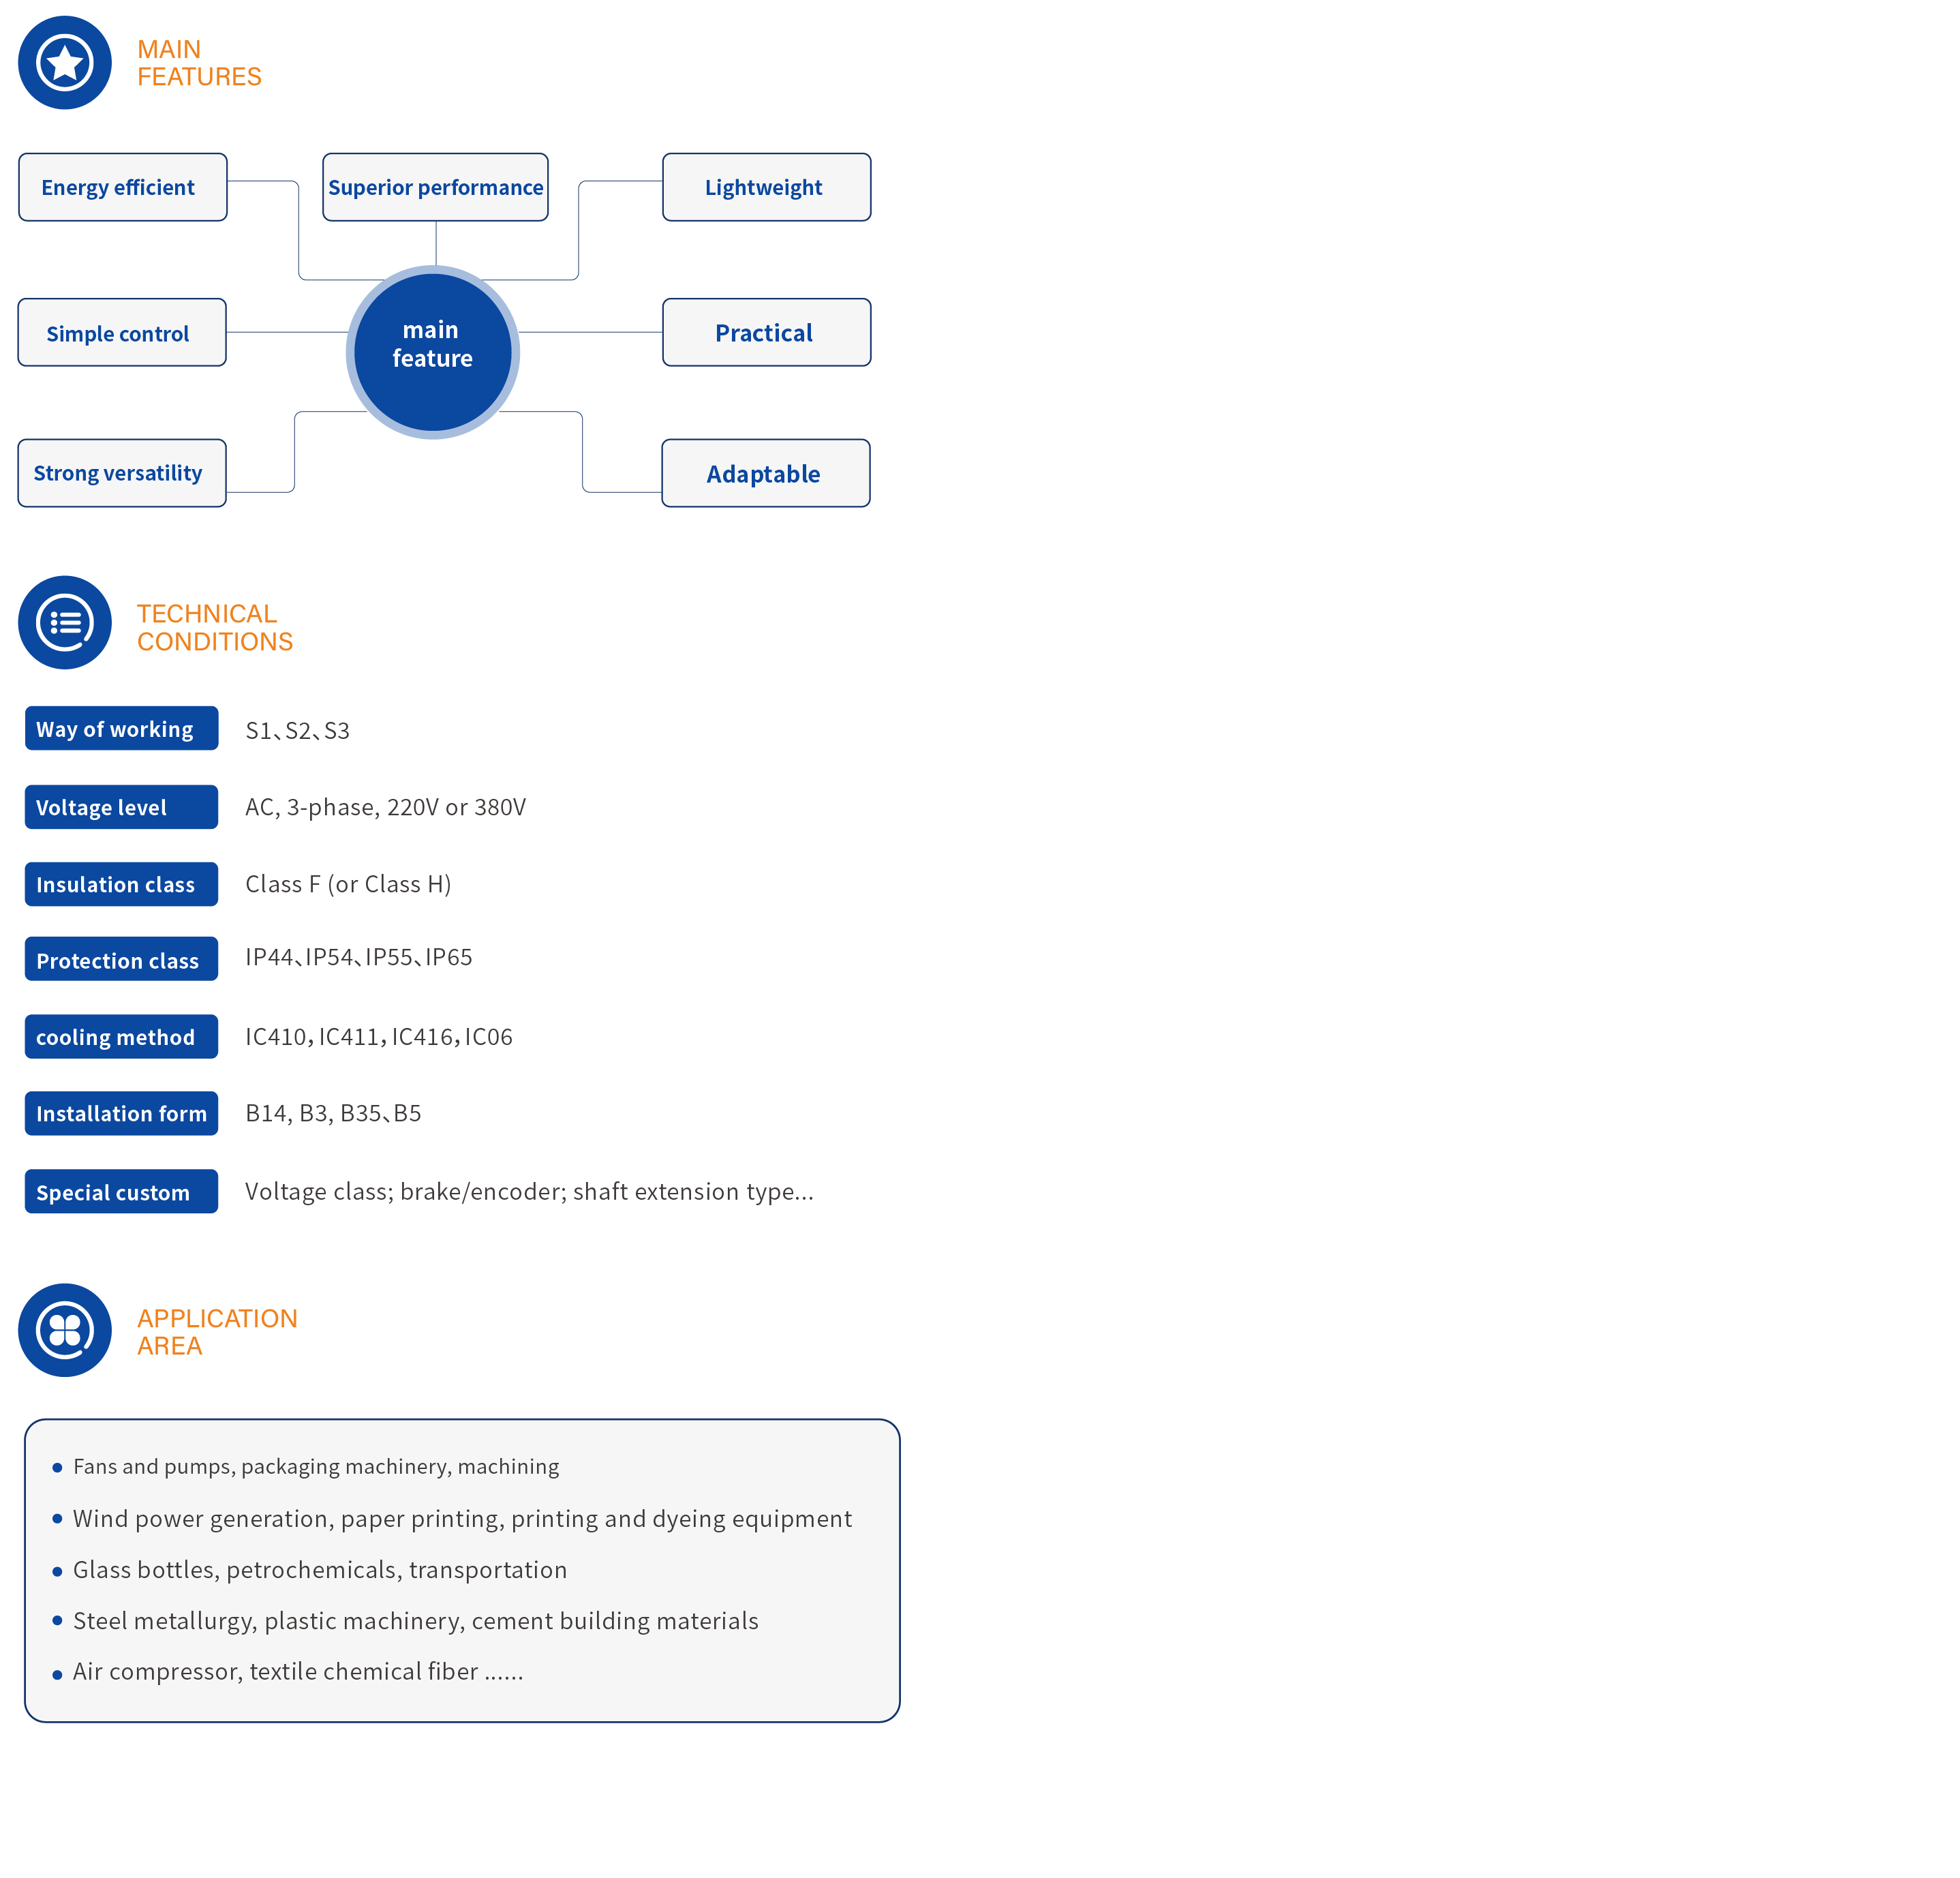Click the Installation form B14 label
The height and width of the screenshot is (1878, 1960).
click(123, 1111)
